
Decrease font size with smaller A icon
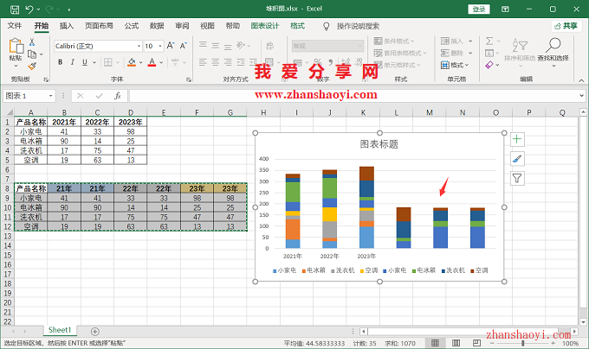pos(184,46)
